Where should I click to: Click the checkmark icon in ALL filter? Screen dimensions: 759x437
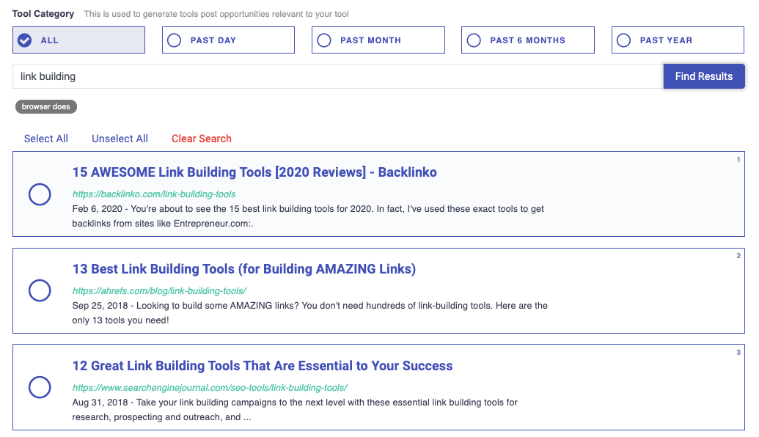[x=24, y=40]
